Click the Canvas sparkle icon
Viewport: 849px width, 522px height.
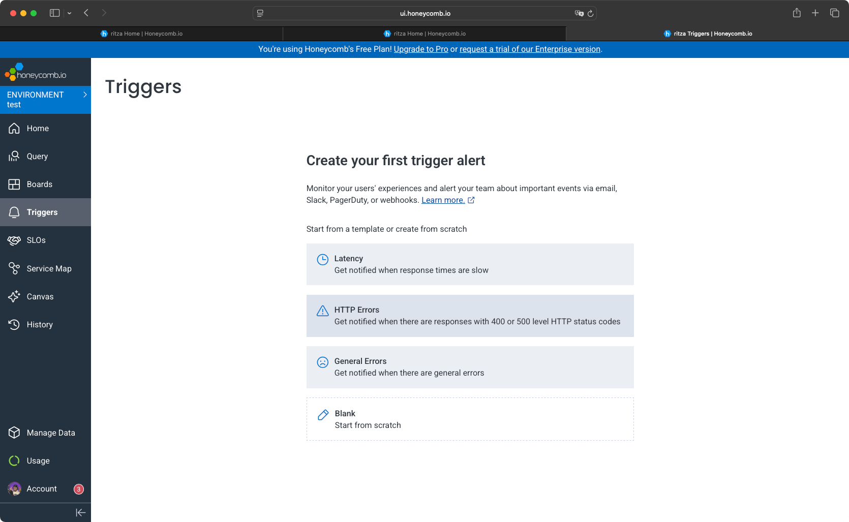(x=14, y=296)
